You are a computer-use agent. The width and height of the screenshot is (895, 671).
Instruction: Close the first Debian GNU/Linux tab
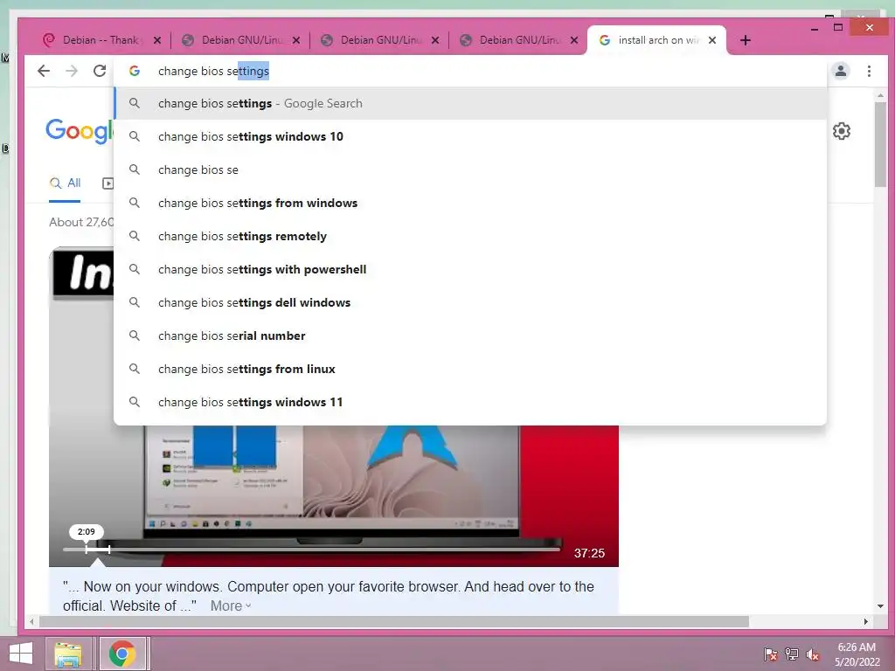pos(295,40)
